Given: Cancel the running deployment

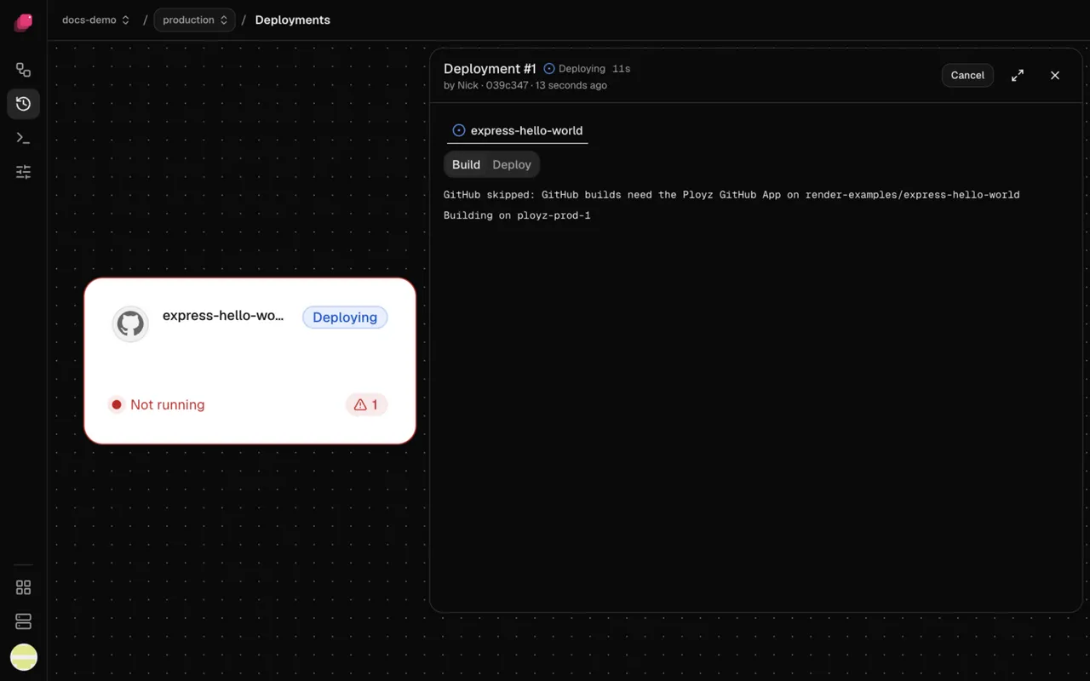Looking at the screenshot, I should click(x=967, y=75).
